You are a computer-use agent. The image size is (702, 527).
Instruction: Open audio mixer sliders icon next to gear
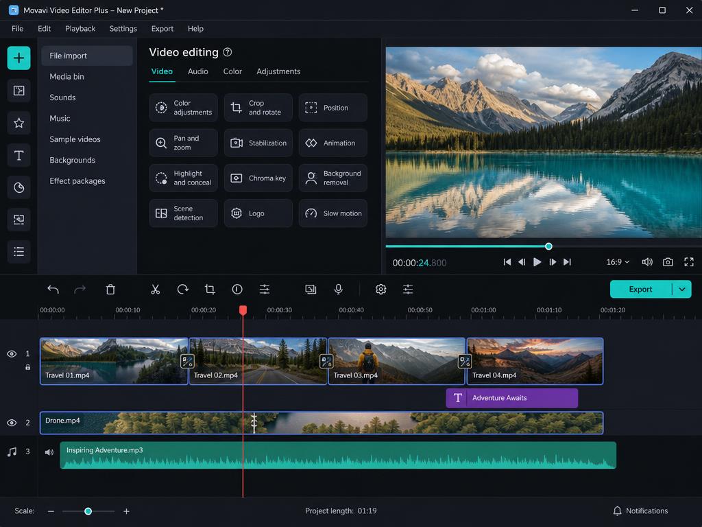click(x=408, y=290)
